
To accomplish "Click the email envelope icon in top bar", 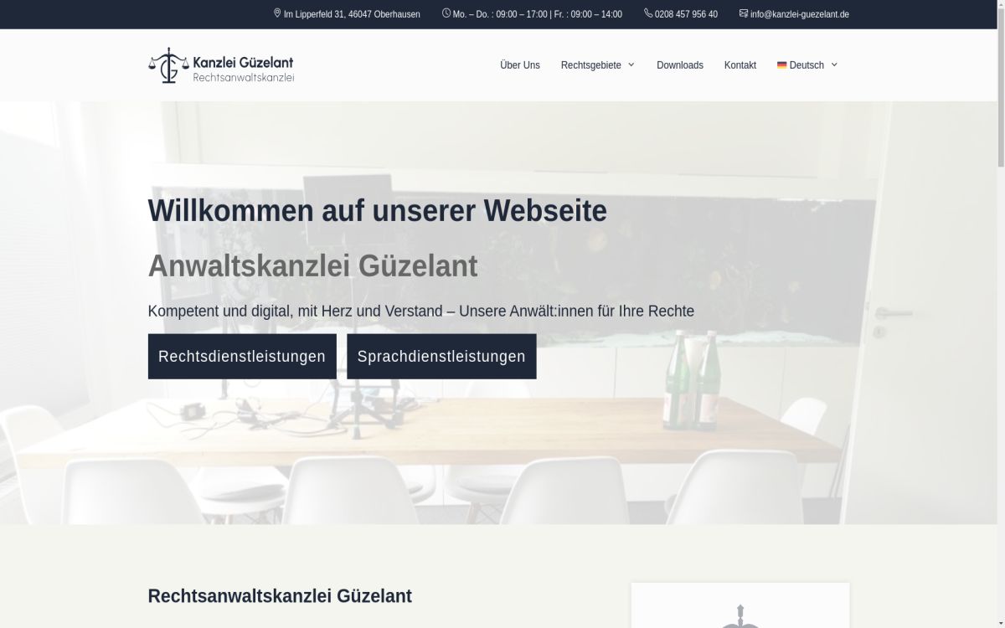I will (x=742, y=13).
